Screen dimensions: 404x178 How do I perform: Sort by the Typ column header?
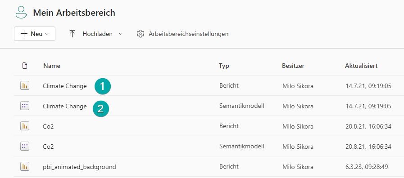click(224, 66)
